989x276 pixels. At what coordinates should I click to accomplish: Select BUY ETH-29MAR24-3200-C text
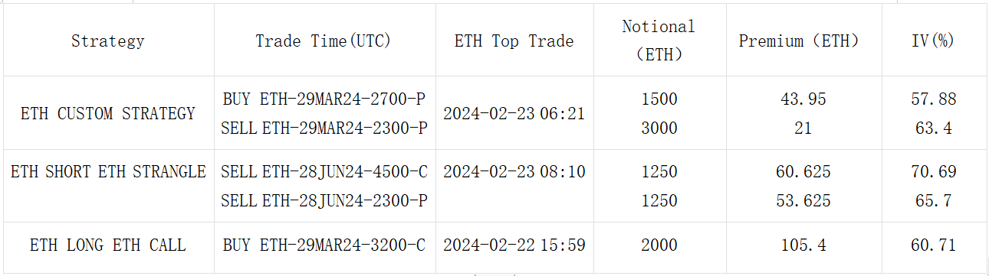[324, 245]
